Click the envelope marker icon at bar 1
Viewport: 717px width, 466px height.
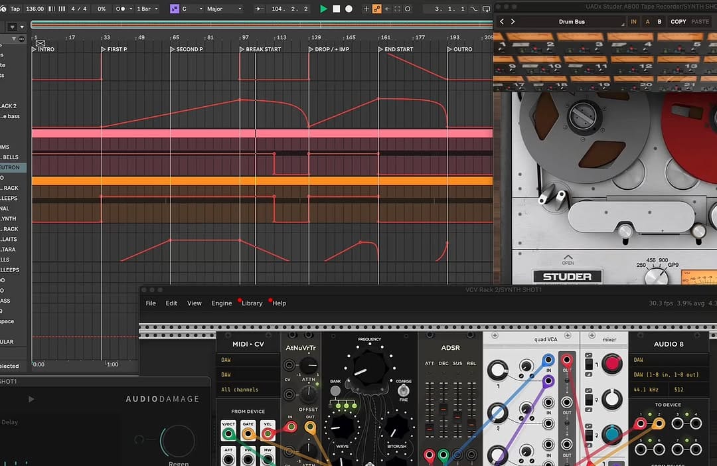(40, 43)
